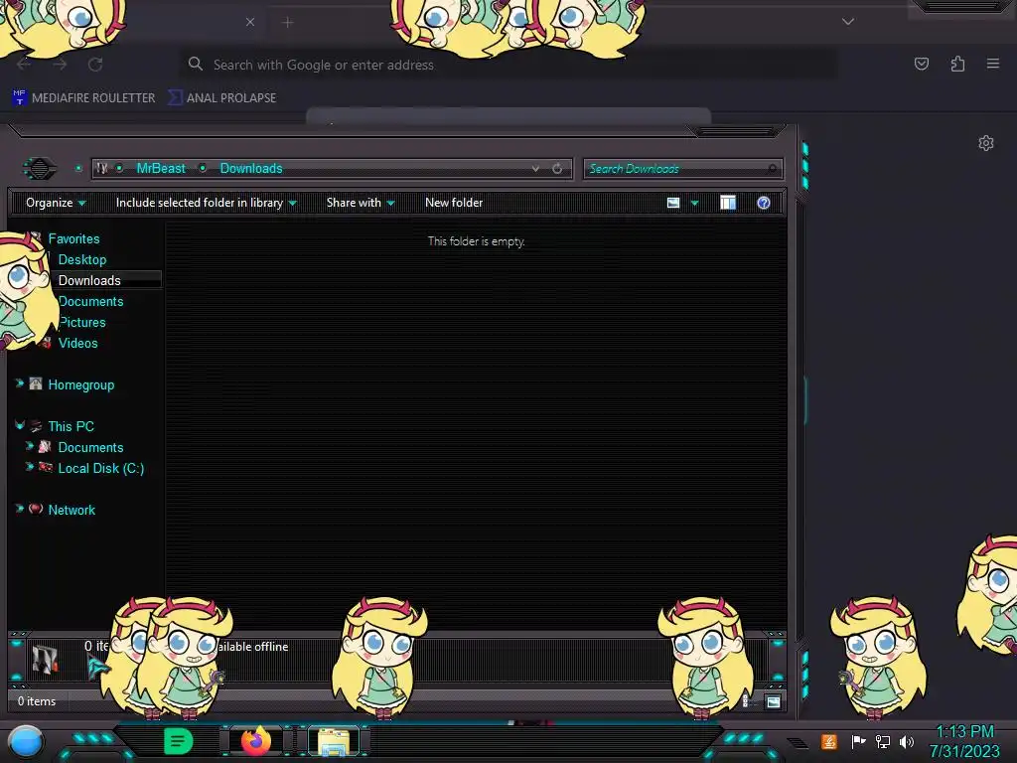The image size is (1017, 763).
Task: Select Downloads under Favorites
Action: (89, 280)
